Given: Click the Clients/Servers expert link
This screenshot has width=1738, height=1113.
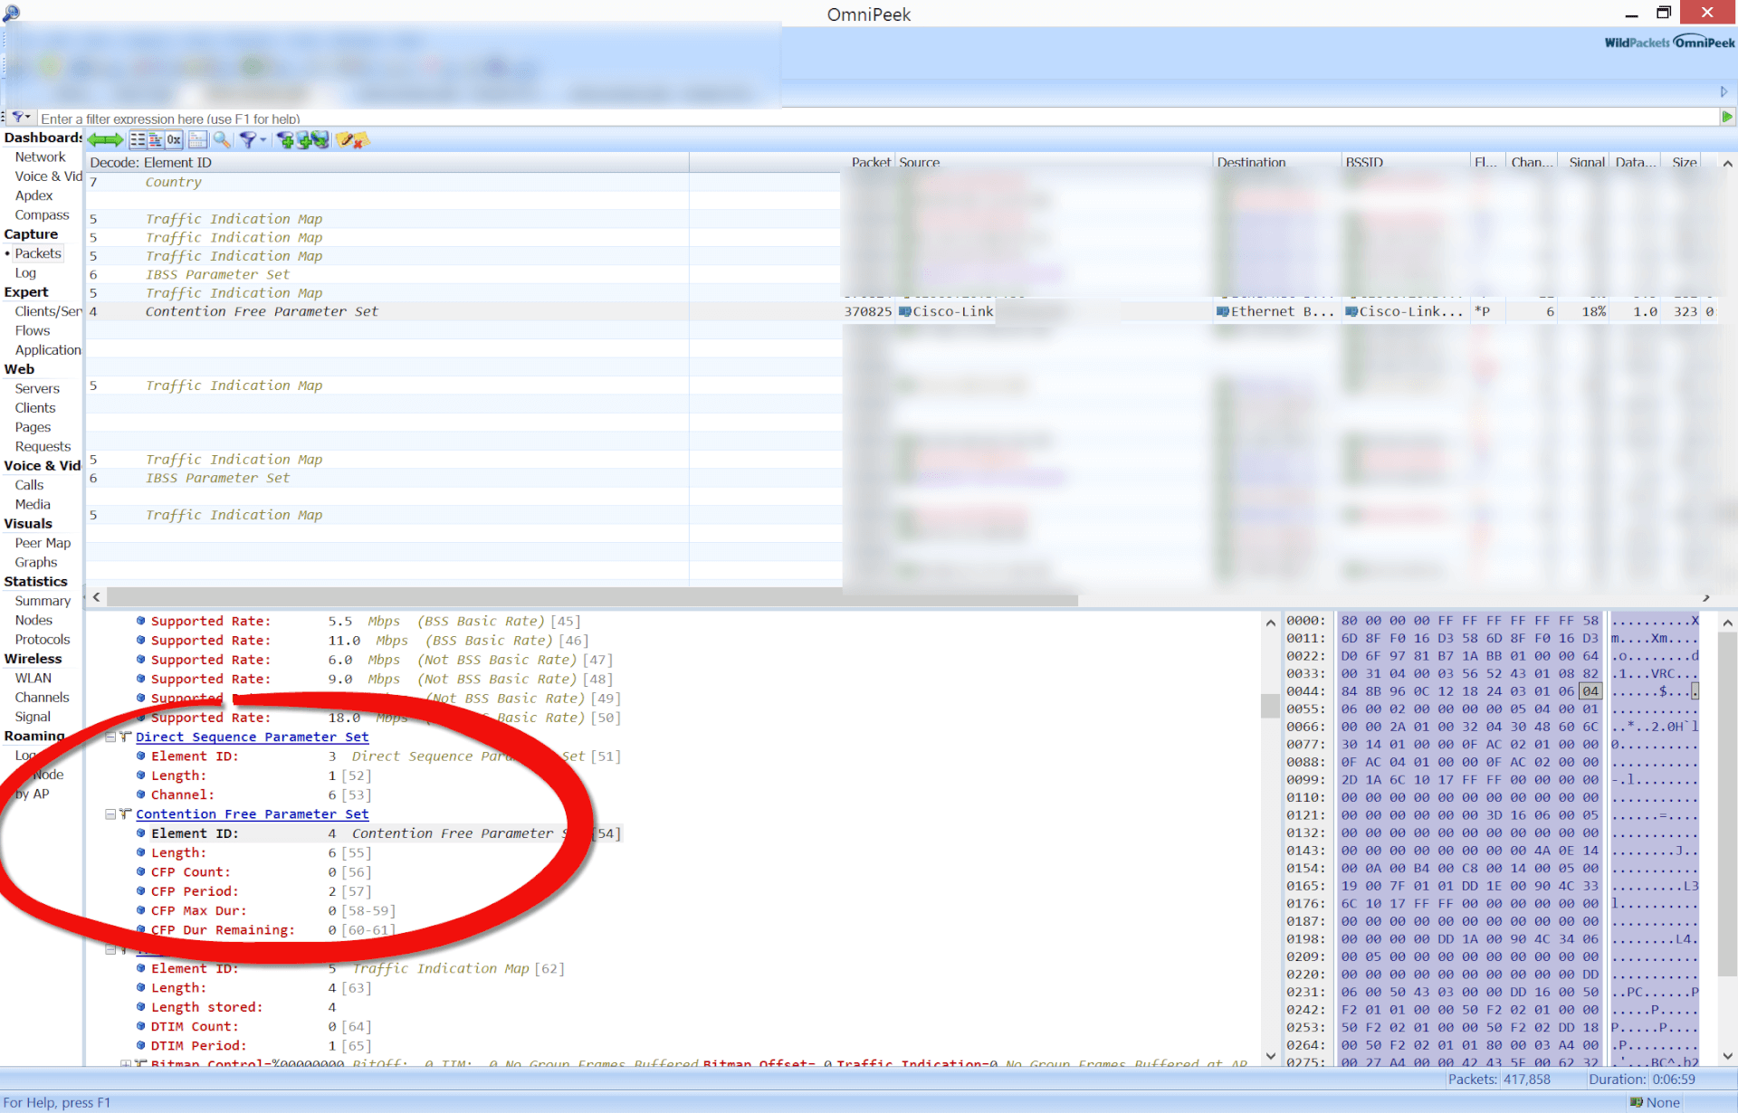Looking at the screenshot, I should pos(47,311).
